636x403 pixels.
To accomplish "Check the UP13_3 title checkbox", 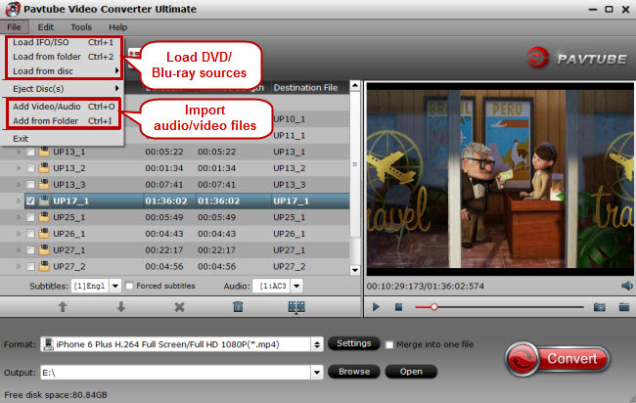I will click(30, 185).
